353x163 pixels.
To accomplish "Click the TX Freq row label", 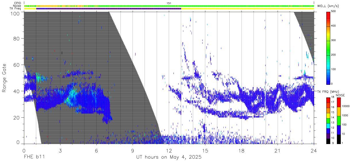I will tap(15, 9).
